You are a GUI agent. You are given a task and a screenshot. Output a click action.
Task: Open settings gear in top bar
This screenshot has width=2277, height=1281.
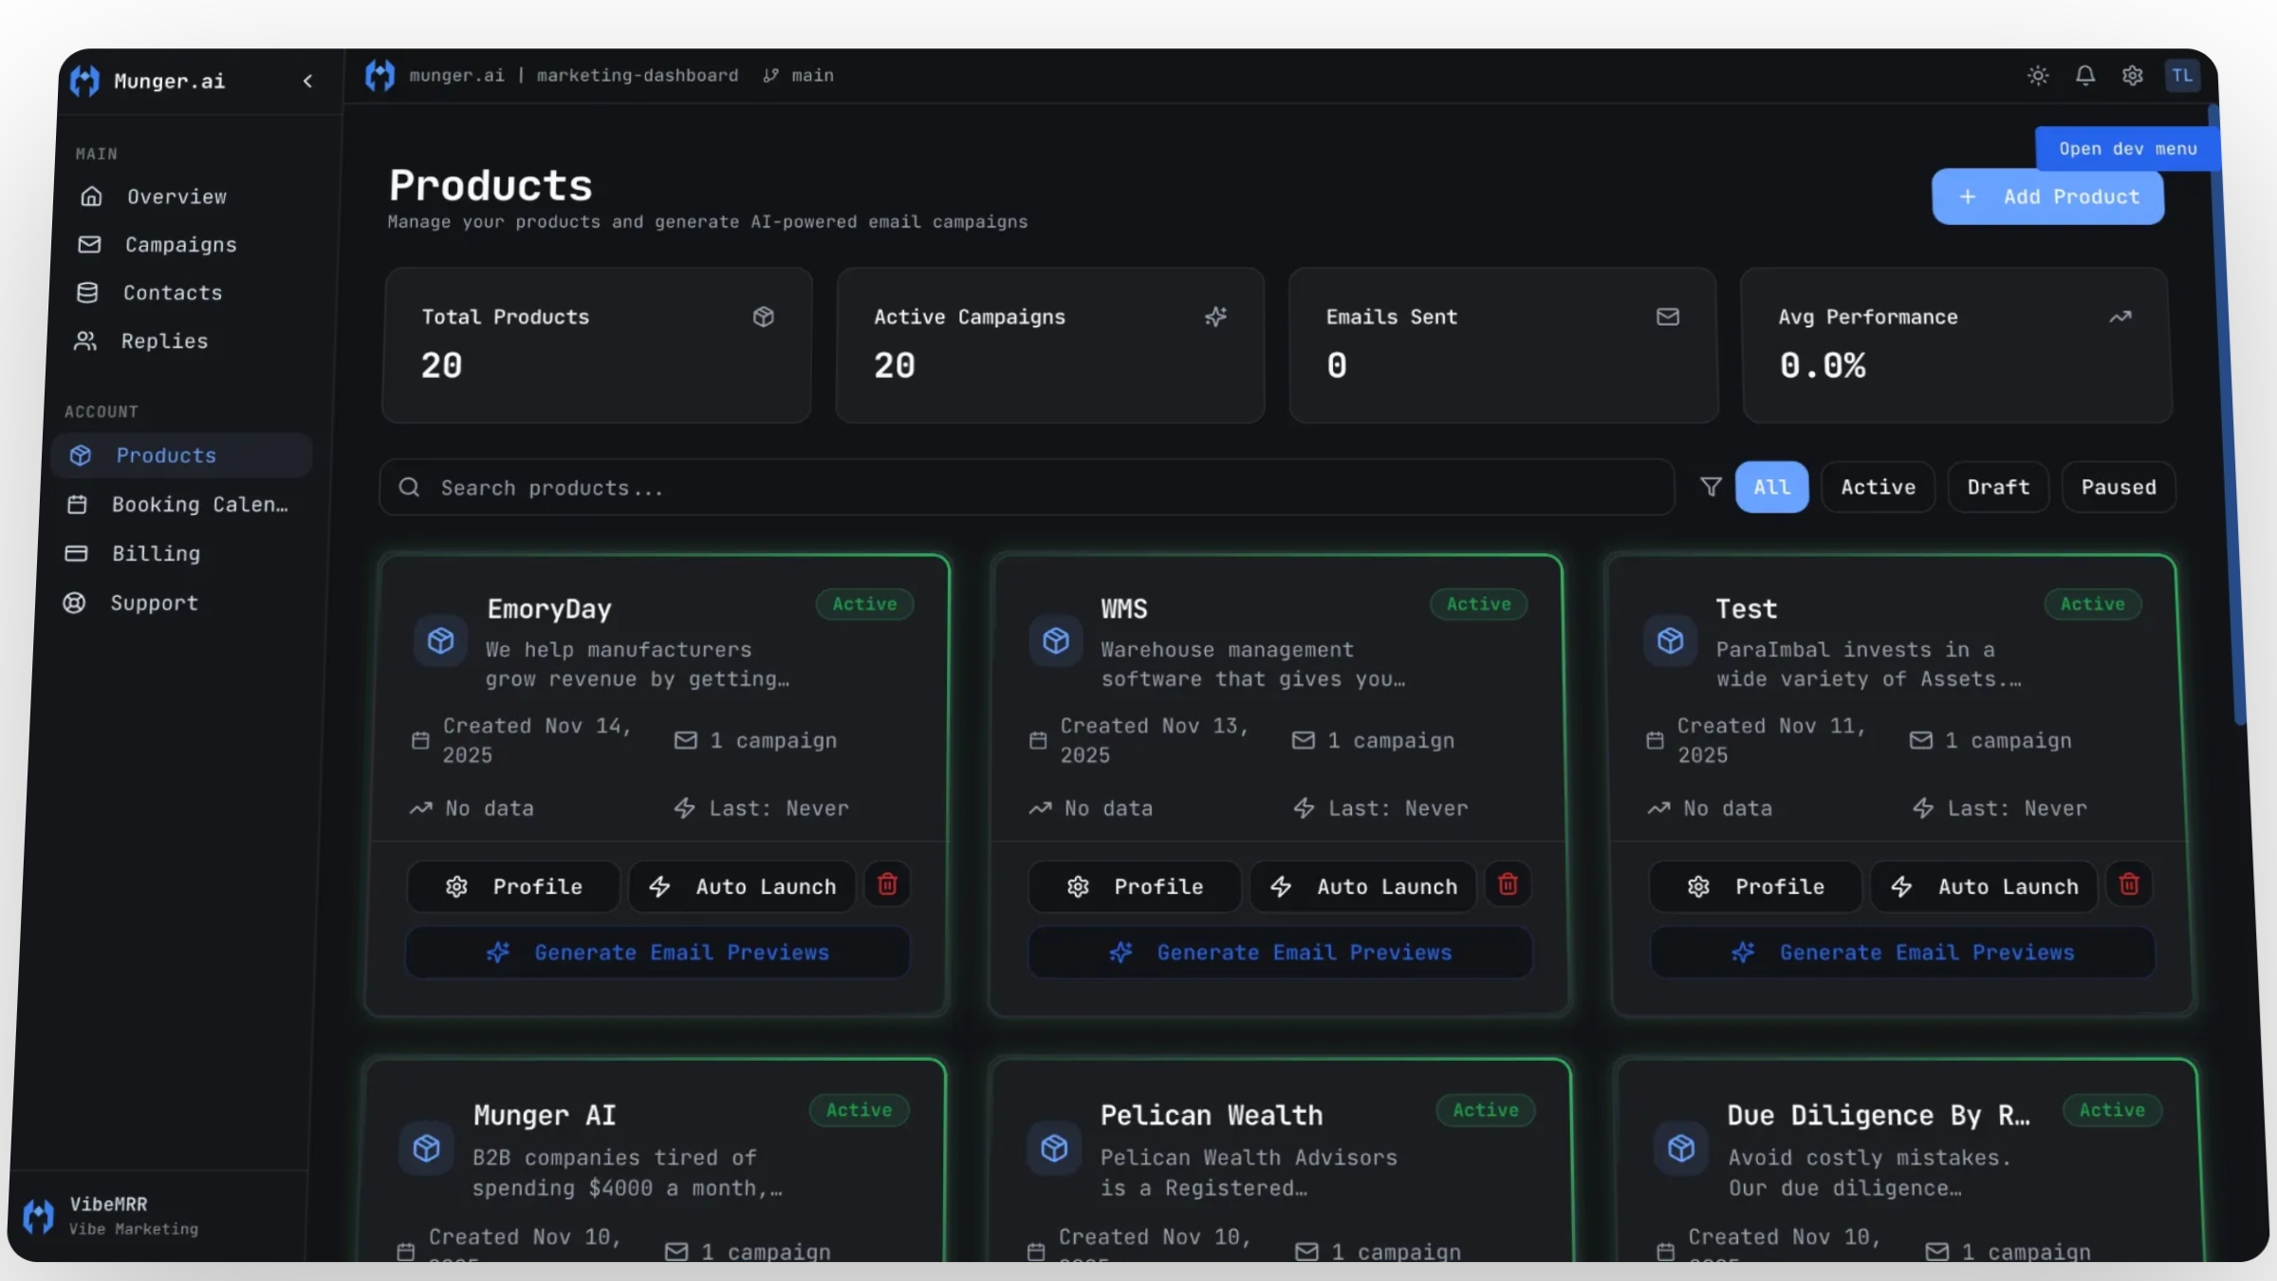(x=2133, y=76)
